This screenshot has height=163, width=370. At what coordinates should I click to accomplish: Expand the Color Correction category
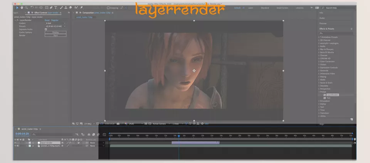point(319,62)
